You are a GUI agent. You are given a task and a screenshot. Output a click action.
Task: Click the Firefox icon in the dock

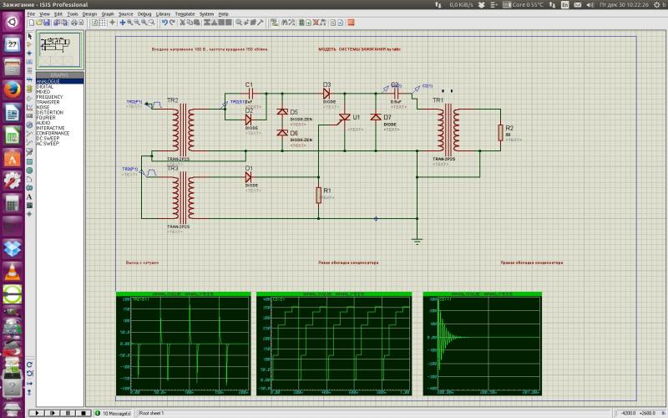[x=12, y=89]
